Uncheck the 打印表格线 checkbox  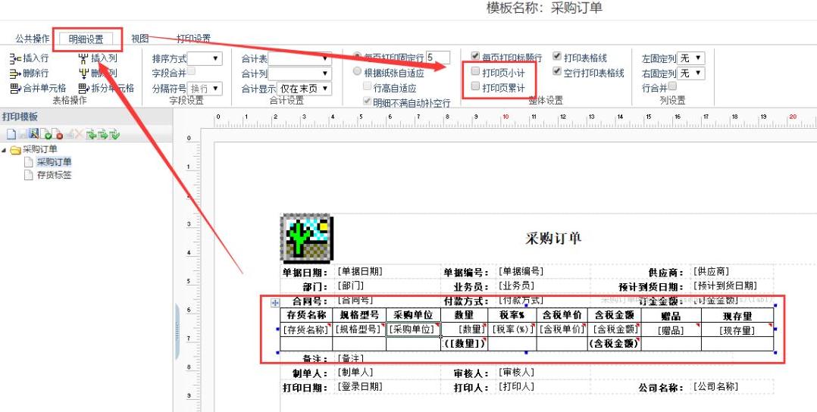click(557, 58)
